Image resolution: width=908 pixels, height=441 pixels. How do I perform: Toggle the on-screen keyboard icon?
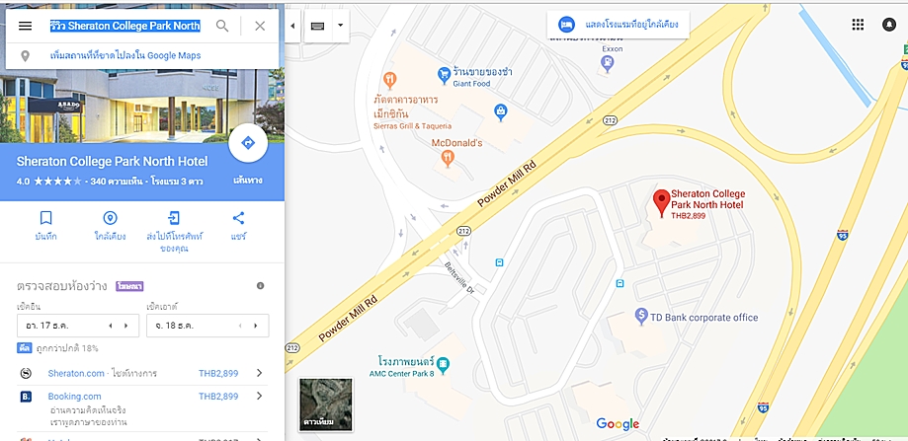[317, 26]
